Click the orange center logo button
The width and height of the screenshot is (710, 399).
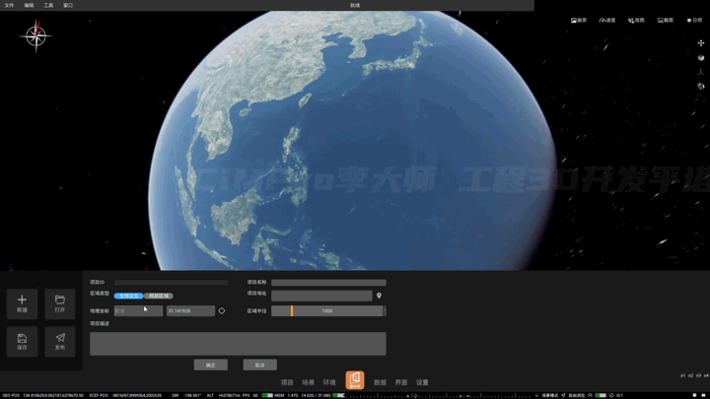point(355,380)
